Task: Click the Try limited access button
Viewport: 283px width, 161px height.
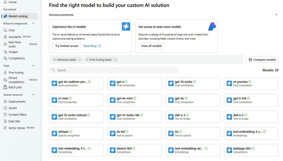Action: [67, 46]
